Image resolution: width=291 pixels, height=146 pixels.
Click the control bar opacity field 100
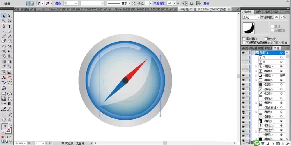click(169, 3)
